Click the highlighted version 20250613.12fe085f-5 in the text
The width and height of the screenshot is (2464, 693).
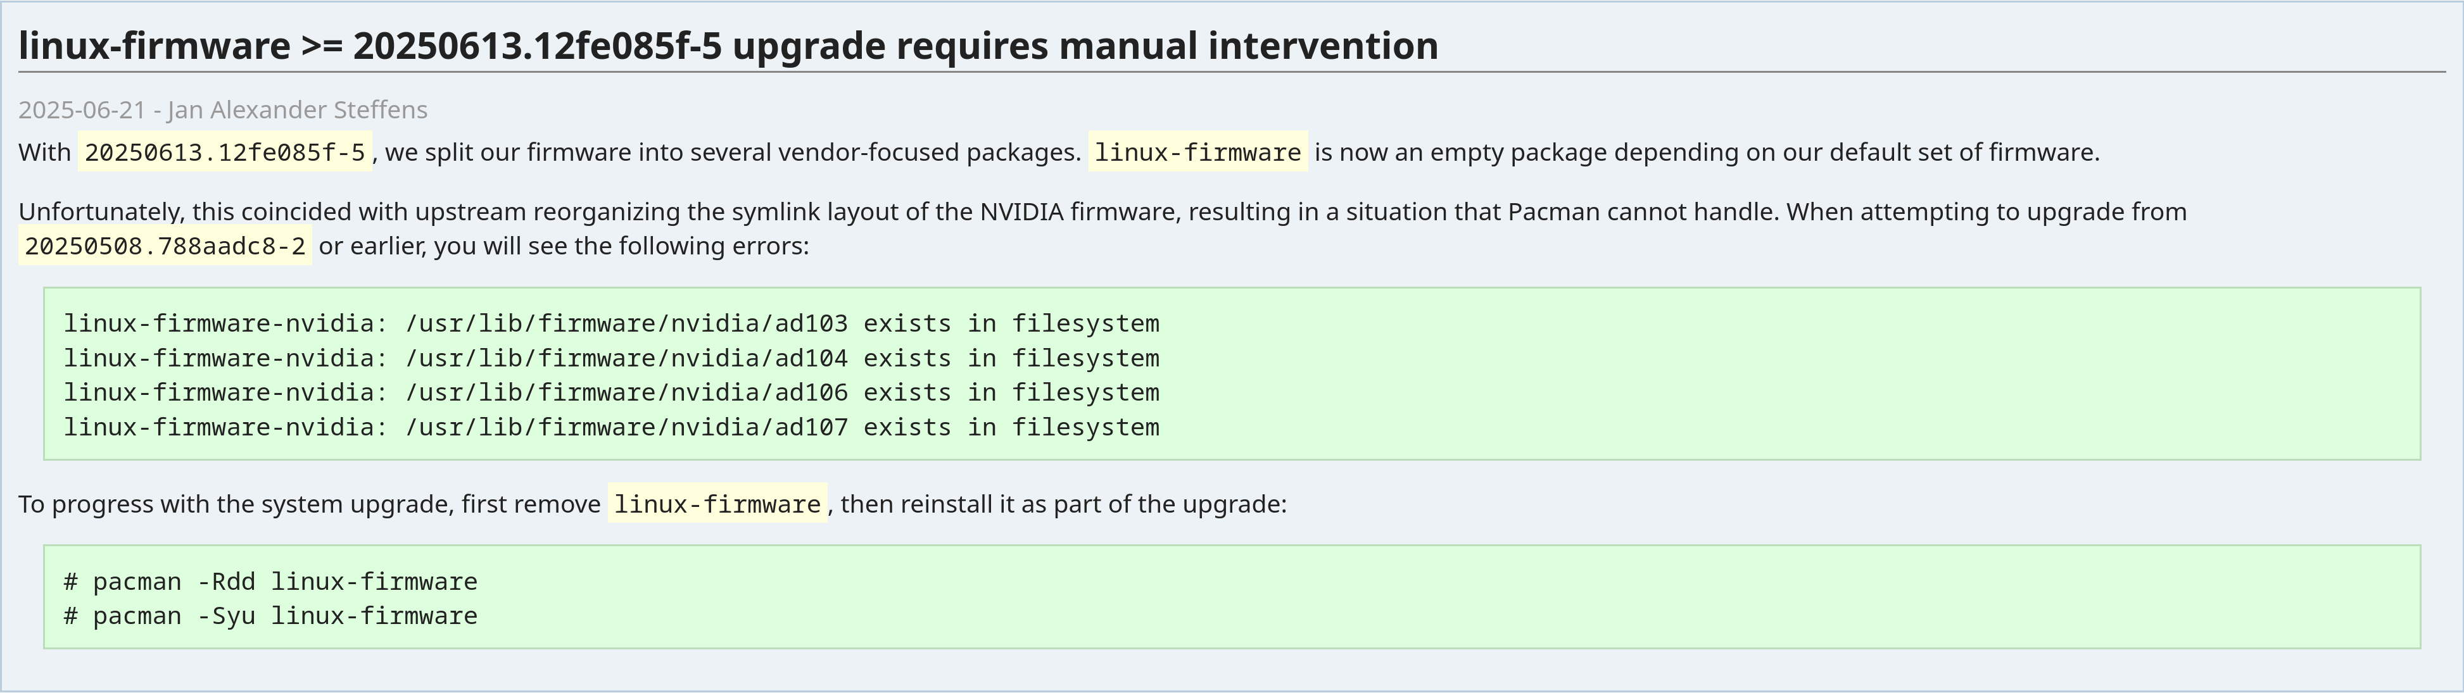pyautogui.click(x=225, y=152)
